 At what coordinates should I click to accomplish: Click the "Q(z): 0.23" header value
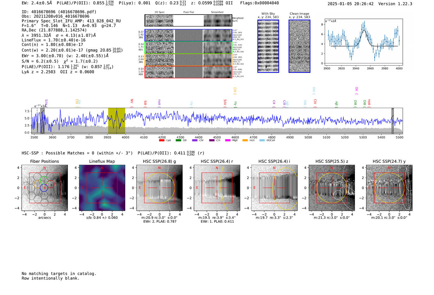click(170, 3)
